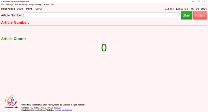
Task: Click the application icon in the title bar
Action: (x=1, y=1)
